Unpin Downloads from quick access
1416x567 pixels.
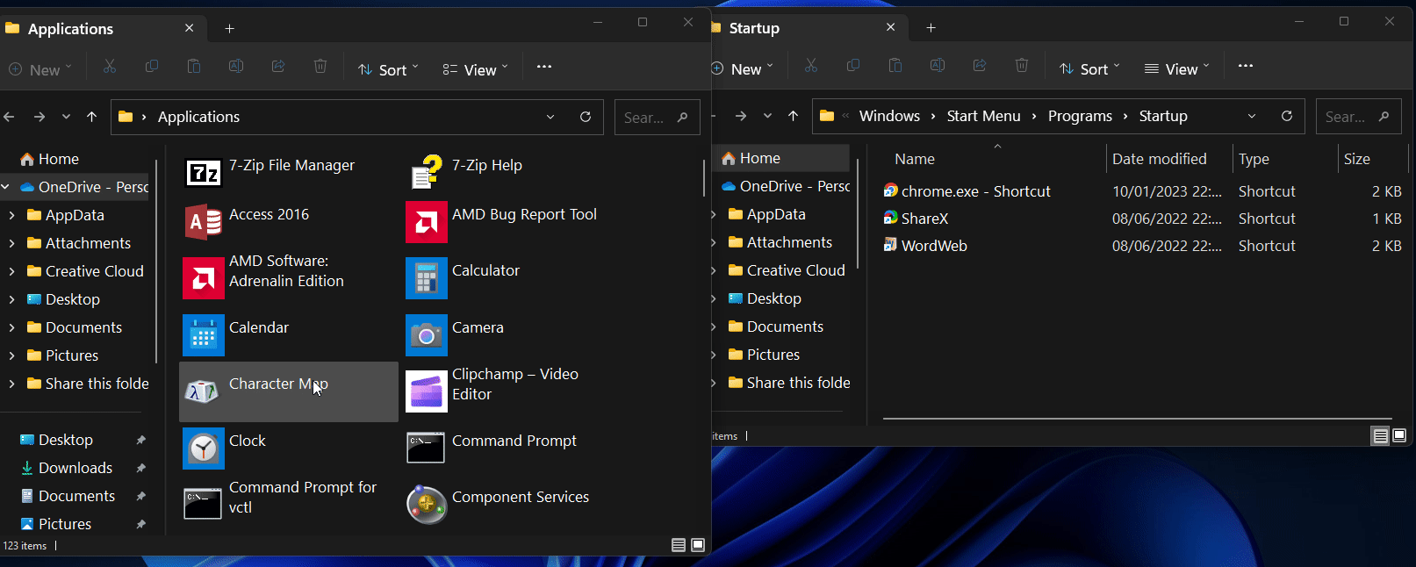point(140,468)
